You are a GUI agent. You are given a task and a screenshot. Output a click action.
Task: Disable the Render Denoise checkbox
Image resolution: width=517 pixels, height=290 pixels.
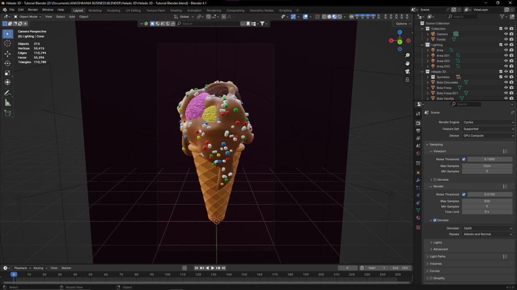tap(435, 220)
